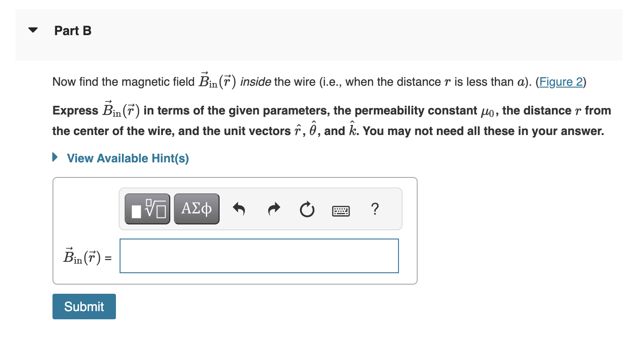Click inside the B_in(r) answer box
The width and height of the screenshot is (629, 343).
pos(258,256)
